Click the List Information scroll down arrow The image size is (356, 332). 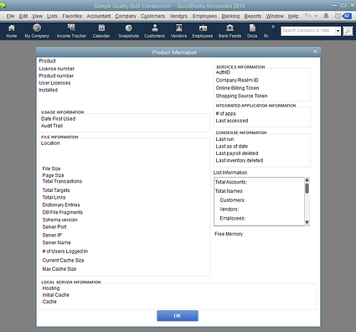pos(307,222)
